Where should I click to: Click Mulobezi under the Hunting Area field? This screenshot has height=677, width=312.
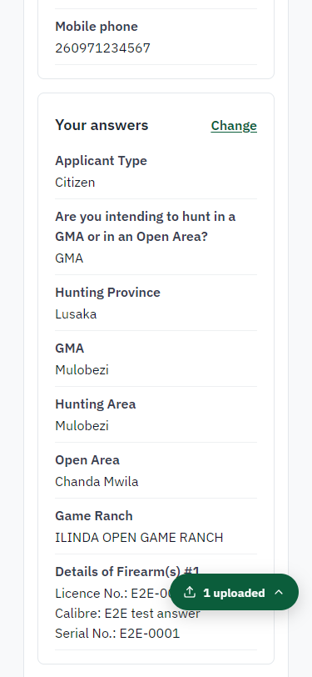click(x=82, y=426)
